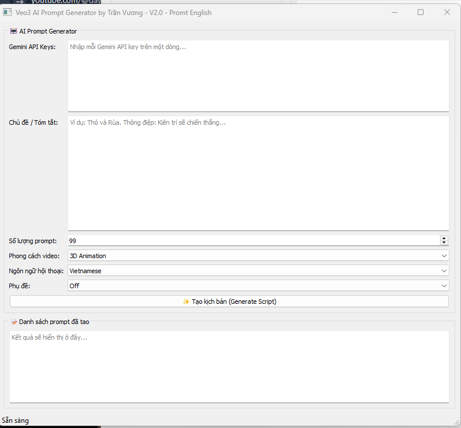Screen dimensions: 461x428
Task: Click the Danh sách prompt đã tạo icon
Action: tap(14, 322)
